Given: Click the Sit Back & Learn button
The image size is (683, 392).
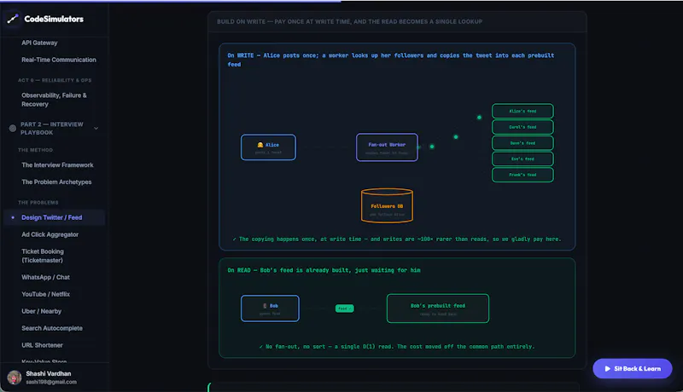Looking at the screenshot, I should tap(632, 368).
